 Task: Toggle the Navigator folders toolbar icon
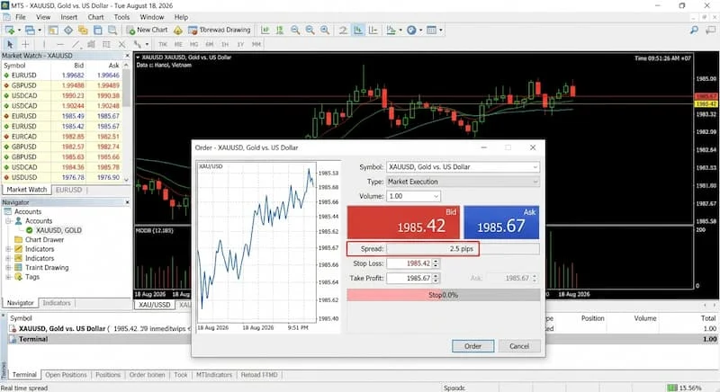pyautogui.click(x=83, y=31)
